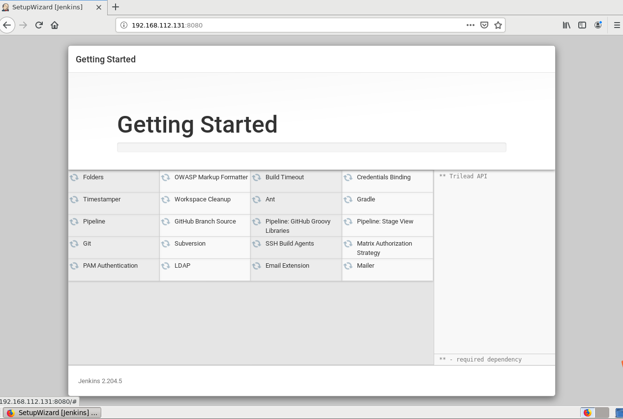
Task: Reload the Jenkins setup page
Action: 39,25
